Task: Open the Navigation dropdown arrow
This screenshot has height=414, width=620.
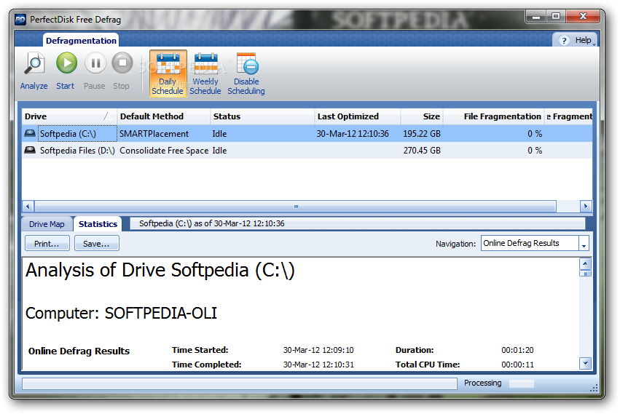Action: [x=584, y=243]
